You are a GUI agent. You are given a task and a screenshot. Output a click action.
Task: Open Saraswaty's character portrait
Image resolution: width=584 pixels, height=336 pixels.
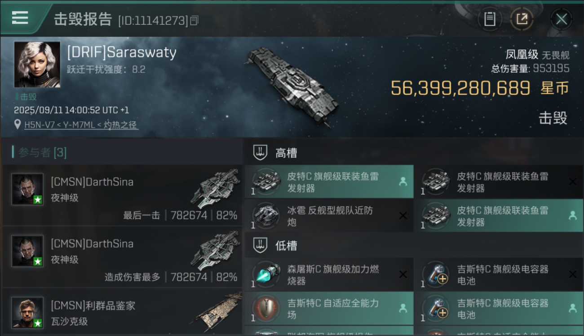(37, 64)
